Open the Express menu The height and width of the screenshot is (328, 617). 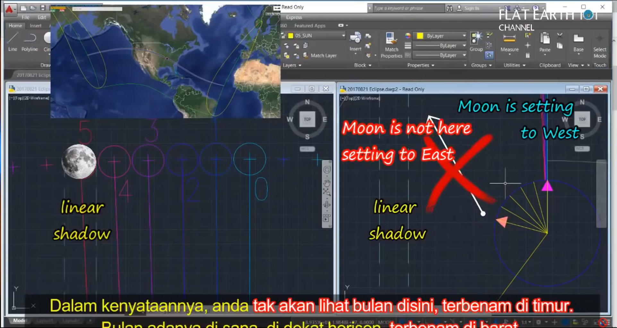[294, 17]
